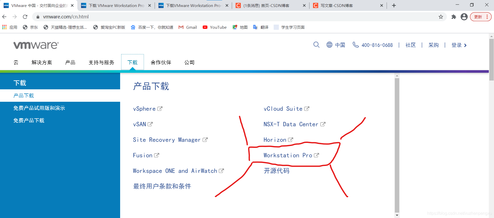The image size is (494, 218).
Task: Open the Workstation Pro download link
Action: [x=291, y=155]
